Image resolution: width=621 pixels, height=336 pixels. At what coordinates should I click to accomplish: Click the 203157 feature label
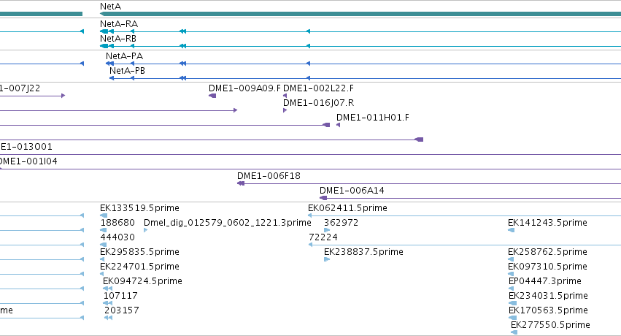click(122, 310)
